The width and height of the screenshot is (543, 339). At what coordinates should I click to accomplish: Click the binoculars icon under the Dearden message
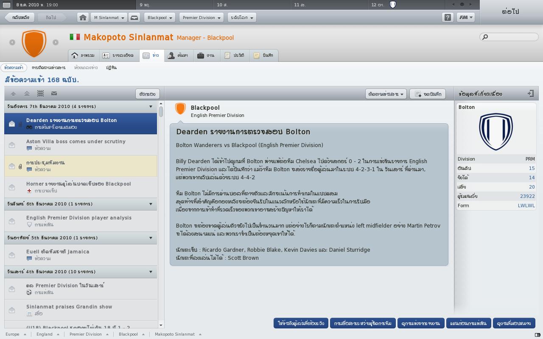coord(29,127)
